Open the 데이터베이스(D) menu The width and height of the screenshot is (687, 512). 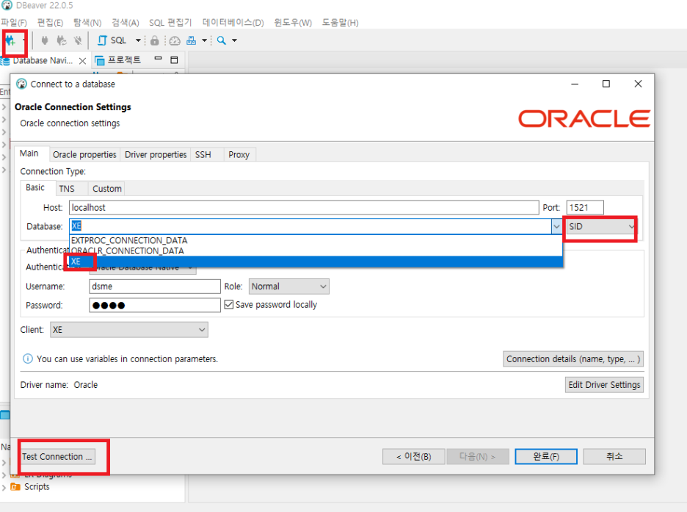pos(233,22)
